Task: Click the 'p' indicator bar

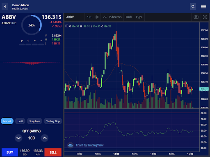Action: tap(22, 45)
